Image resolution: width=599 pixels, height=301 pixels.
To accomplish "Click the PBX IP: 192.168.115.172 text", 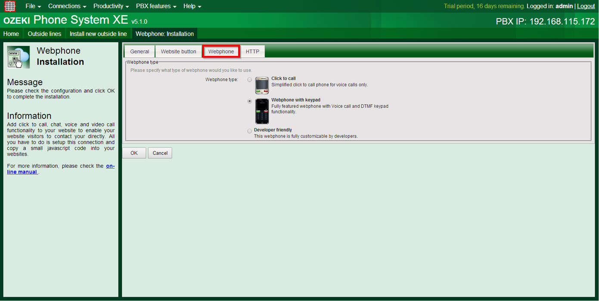I will (x=545, y=21).
